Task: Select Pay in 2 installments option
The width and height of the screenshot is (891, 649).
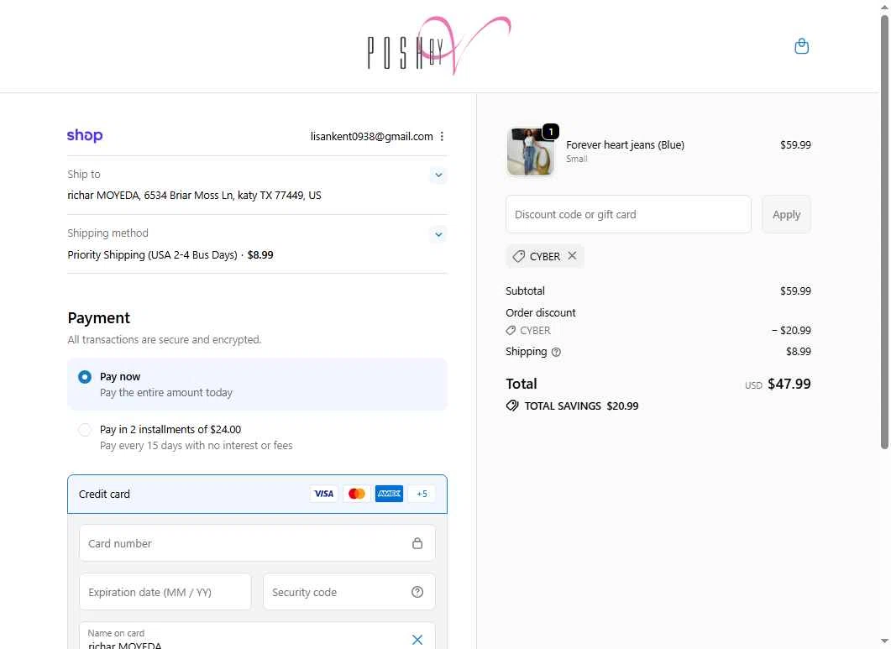Action: click(x=85, y=430)
